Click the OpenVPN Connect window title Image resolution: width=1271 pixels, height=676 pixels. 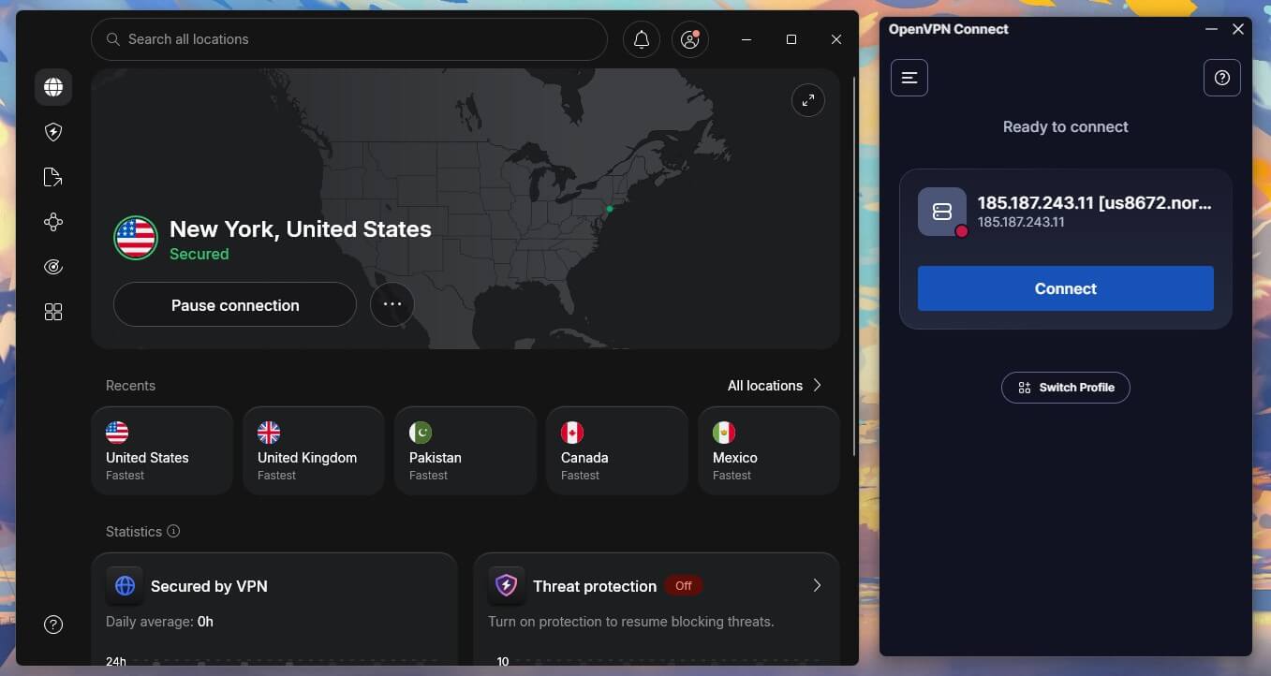[949, 29]
